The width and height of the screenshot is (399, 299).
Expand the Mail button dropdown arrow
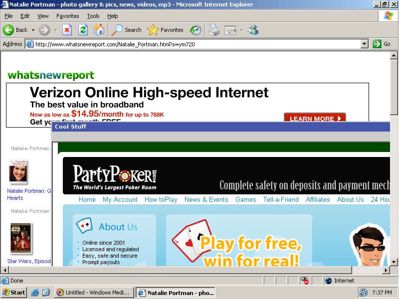[x=241, y=30]
